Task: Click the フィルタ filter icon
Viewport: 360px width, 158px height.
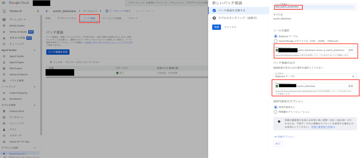Action: point(51,62)
